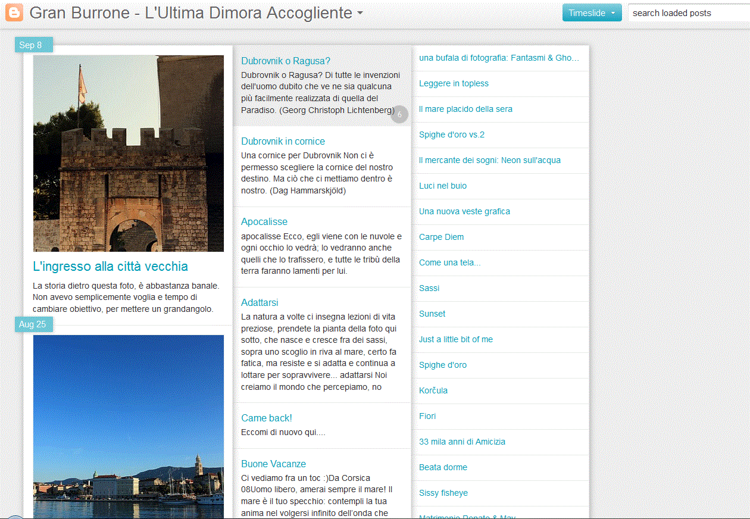The width and height of the screenshot is (750, 519).
Task: Open the Spighe d'oro link without vs.2
Action: 443,365
